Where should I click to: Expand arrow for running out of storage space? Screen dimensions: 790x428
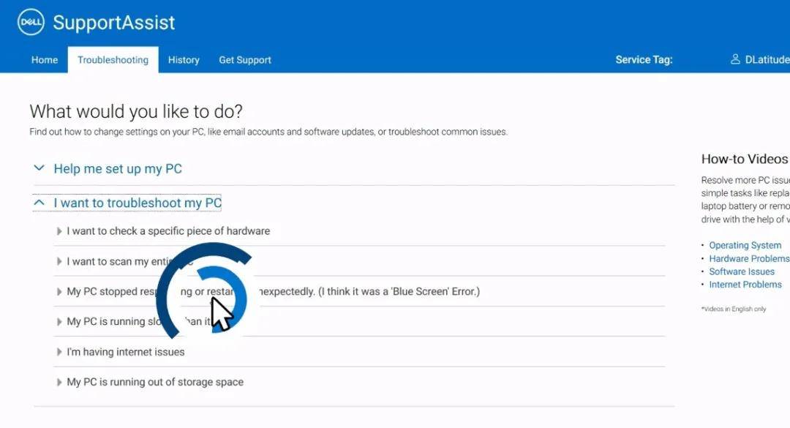(59, 382)
